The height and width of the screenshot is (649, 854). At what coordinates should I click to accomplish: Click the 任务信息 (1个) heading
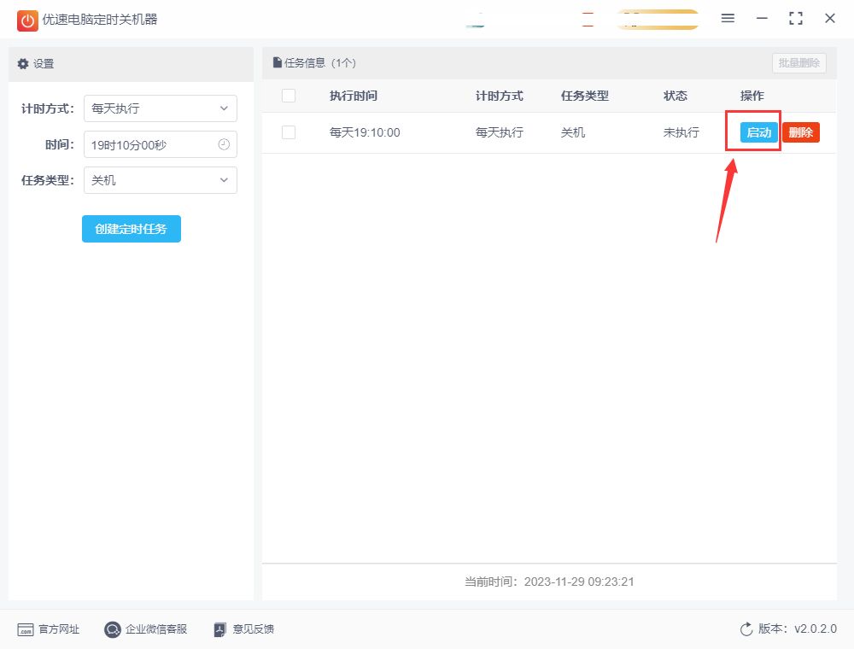click(320, 63)
